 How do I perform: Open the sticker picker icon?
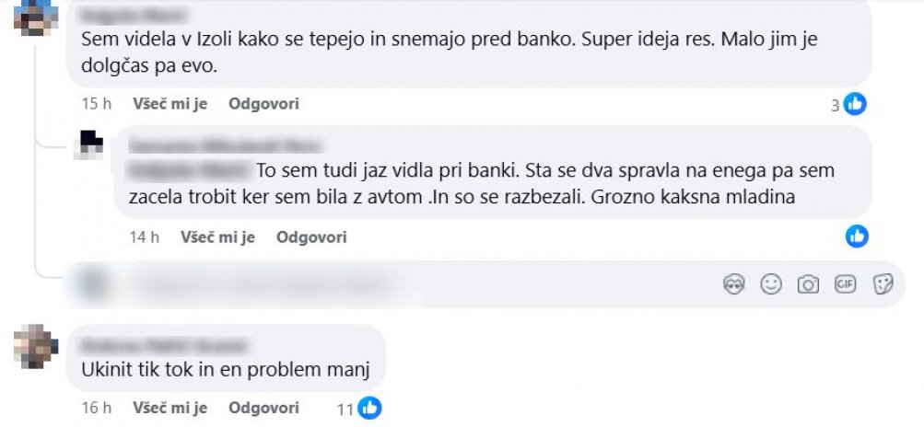pyautogui.click(x=883, y=284)
